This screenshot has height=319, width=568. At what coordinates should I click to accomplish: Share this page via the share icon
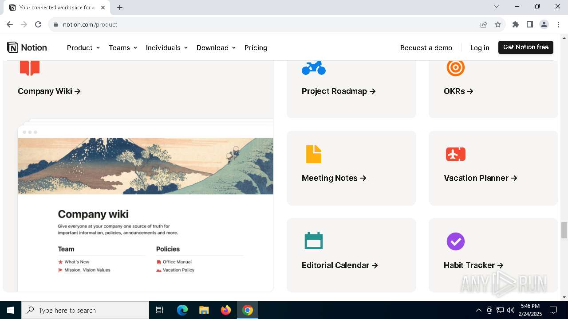484,24
